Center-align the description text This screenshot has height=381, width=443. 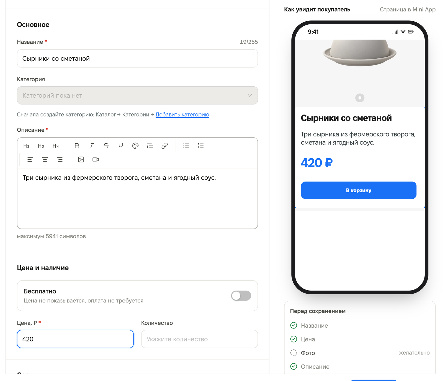click(45, 159)
